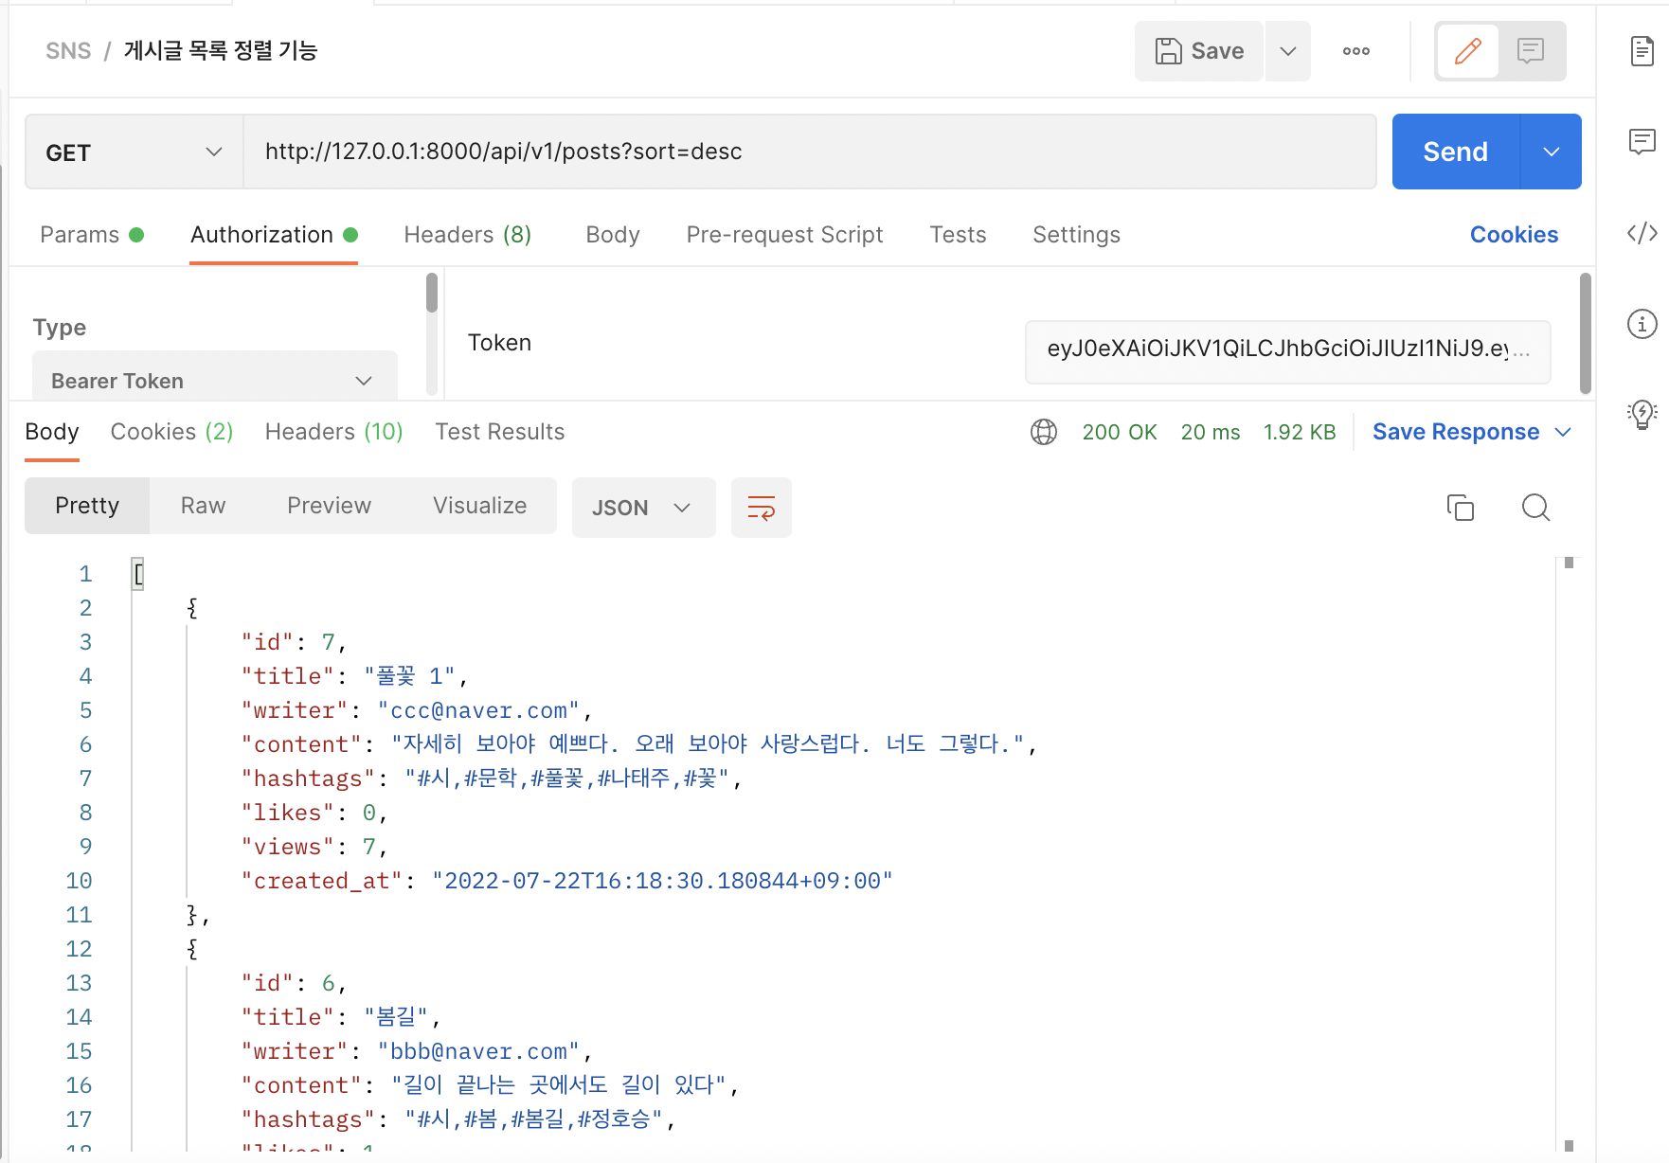Open the Test Results tab
The height and width of the screenshot is (1163, 1669).
[499, 432]
